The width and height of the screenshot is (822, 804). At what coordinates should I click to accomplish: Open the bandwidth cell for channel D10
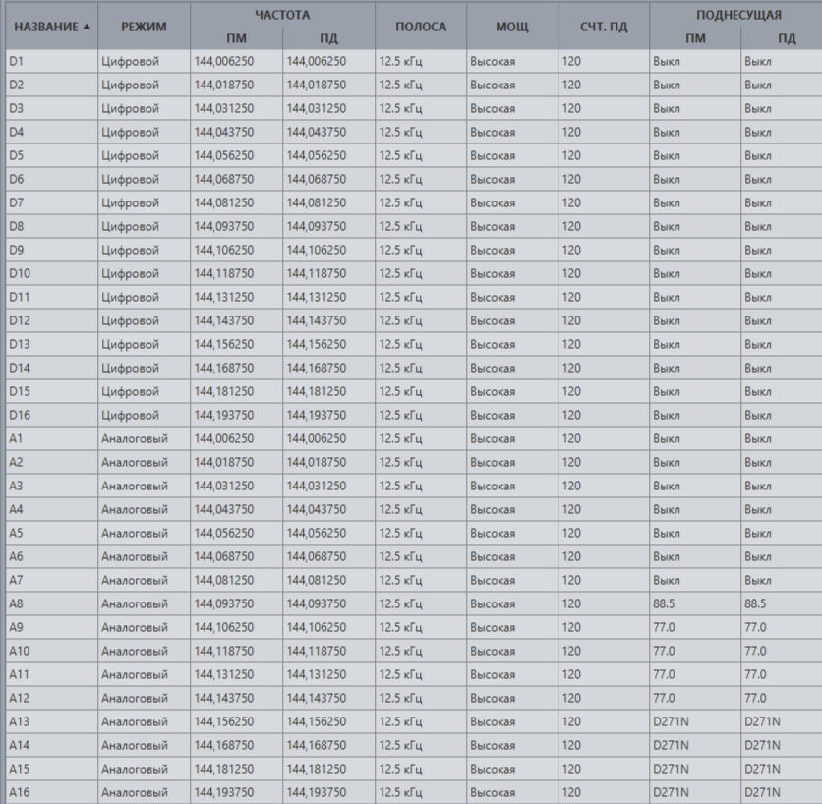tap(421, 273)
